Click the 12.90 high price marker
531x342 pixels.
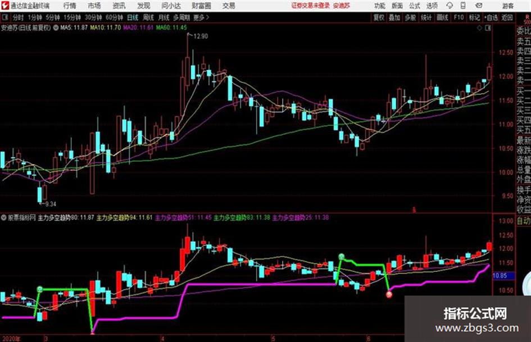click(201, 37)
